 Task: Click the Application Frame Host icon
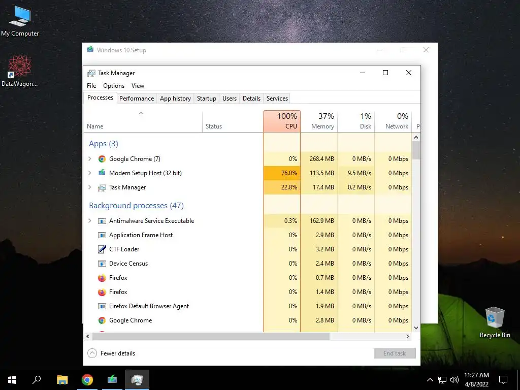click(102, 235)
